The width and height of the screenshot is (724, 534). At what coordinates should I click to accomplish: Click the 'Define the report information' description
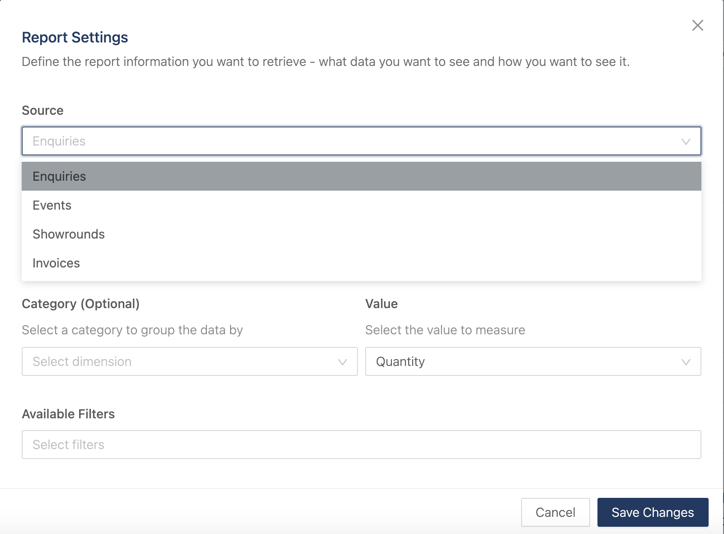click(325, 61)
